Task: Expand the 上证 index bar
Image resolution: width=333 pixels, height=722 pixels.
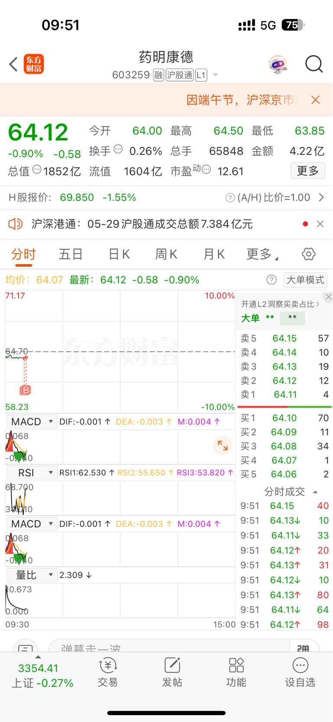Action: click(x=38, y=657)
